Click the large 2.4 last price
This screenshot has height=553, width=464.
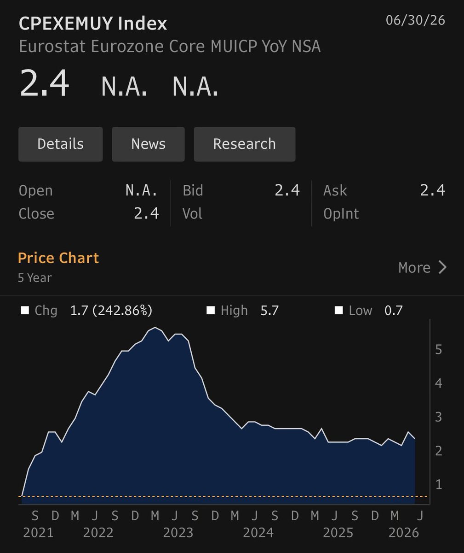point(44,84)
